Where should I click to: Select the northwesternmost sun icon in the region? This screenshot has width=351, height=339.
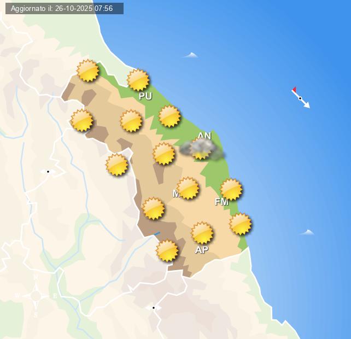[88, 71]
